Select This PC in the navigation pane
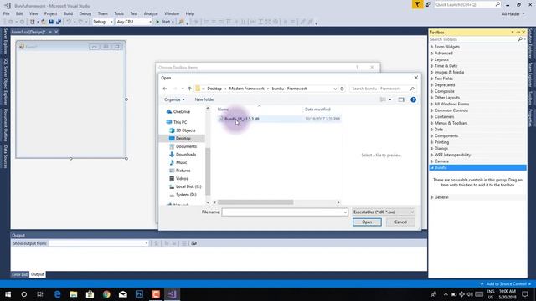This screenshot has width=536, height=301. click(x=180, y=122)
